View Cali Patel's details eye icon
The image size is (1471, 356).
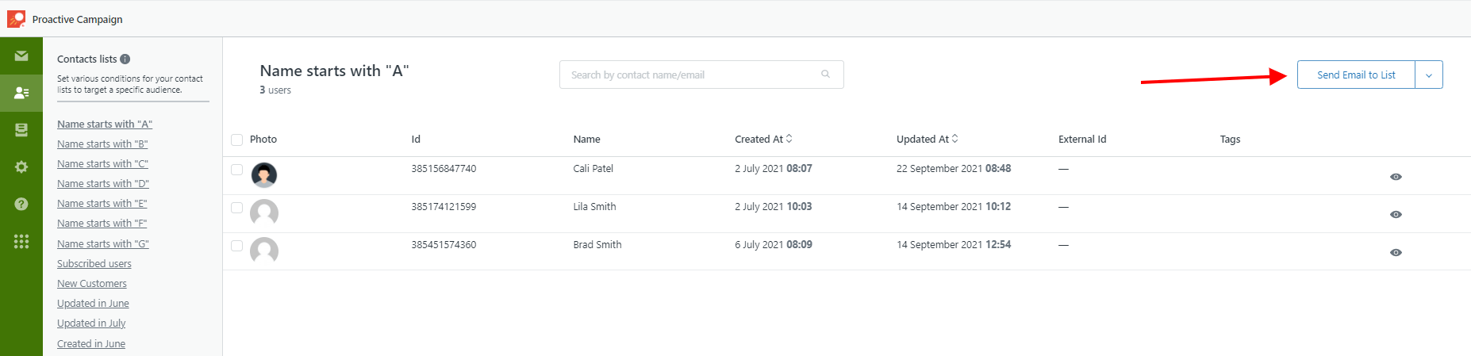click(x=1396, y=177)
